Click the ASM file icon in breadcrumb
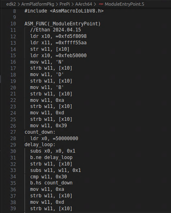The width and height of the screenshot is (171, 213). point(101,4)
